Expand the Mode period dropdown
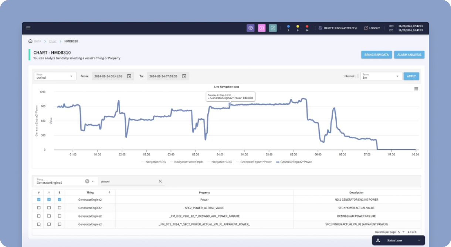The height and width of the screenshot is (247, 451). click(55, 76)
